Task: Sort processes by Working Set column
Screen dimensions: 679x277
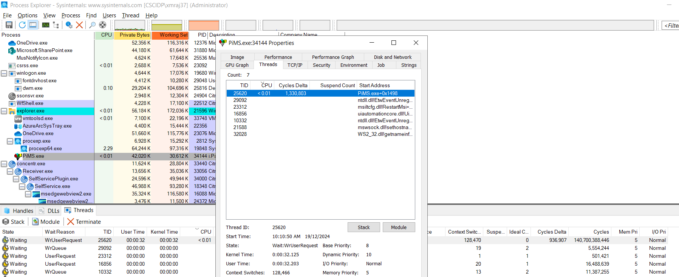Action: 170,35
